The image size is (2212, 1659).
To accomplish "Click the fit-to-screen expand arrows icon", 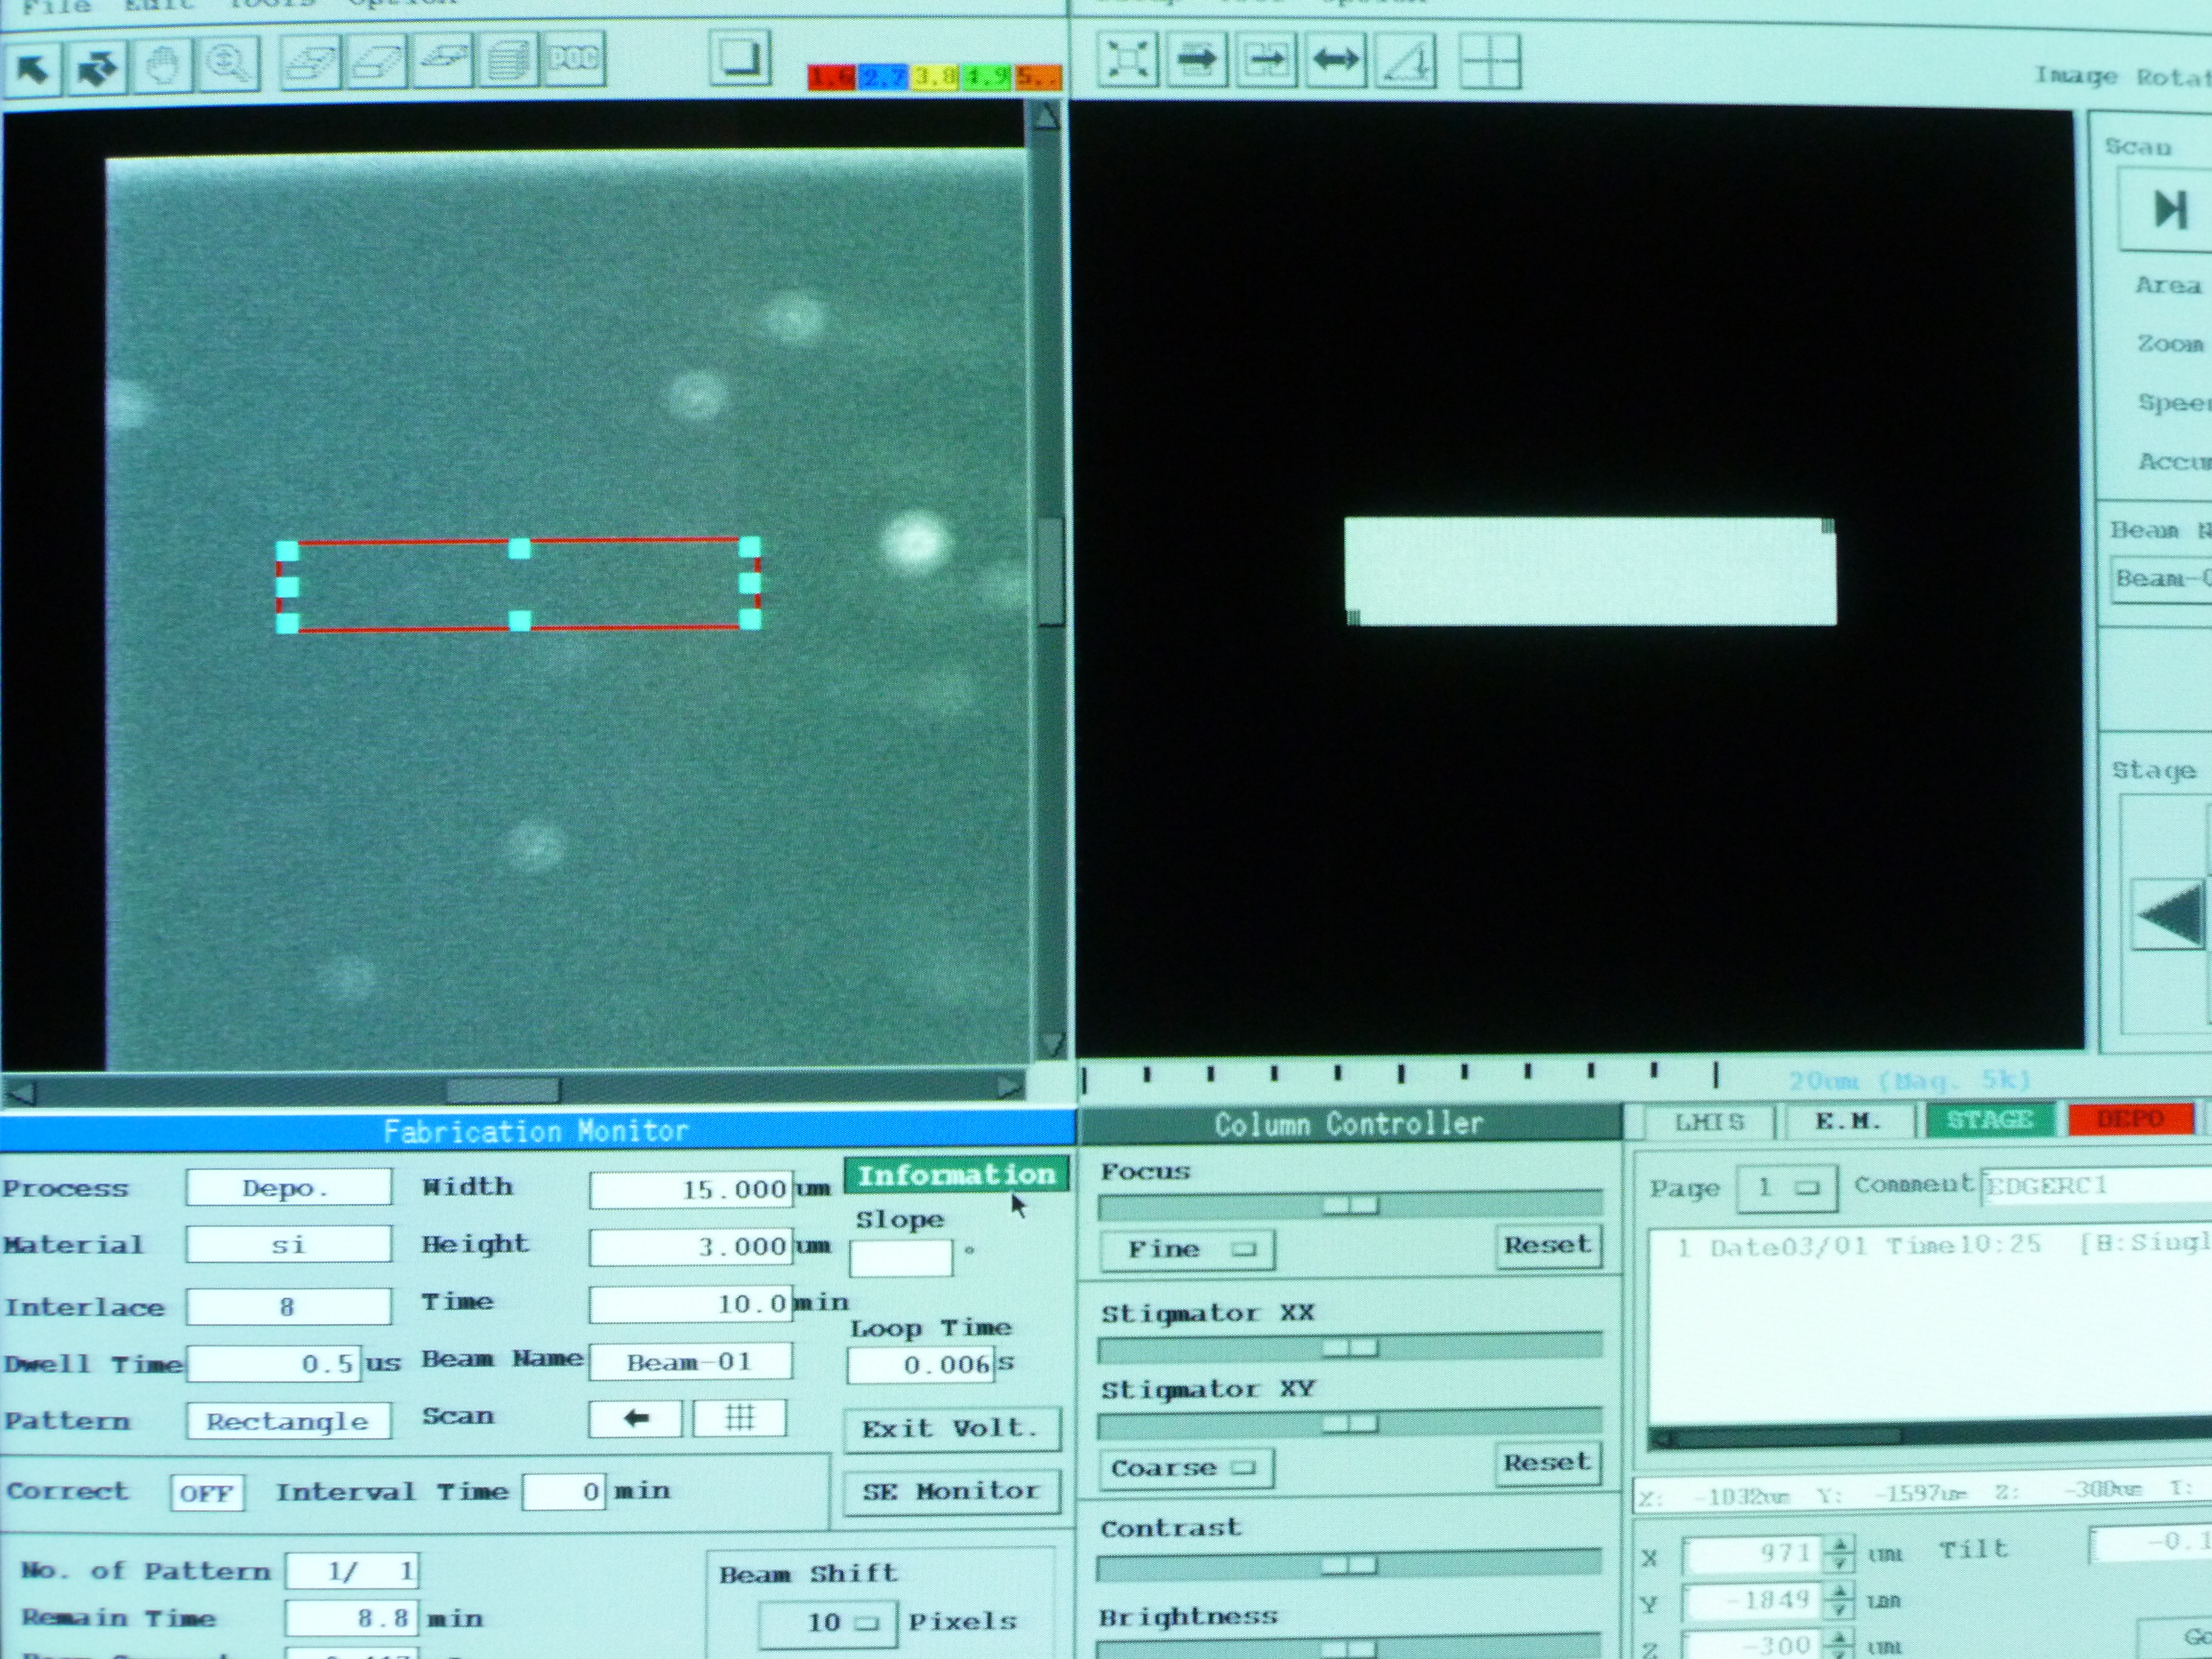I will click(x=1128, y=60).
